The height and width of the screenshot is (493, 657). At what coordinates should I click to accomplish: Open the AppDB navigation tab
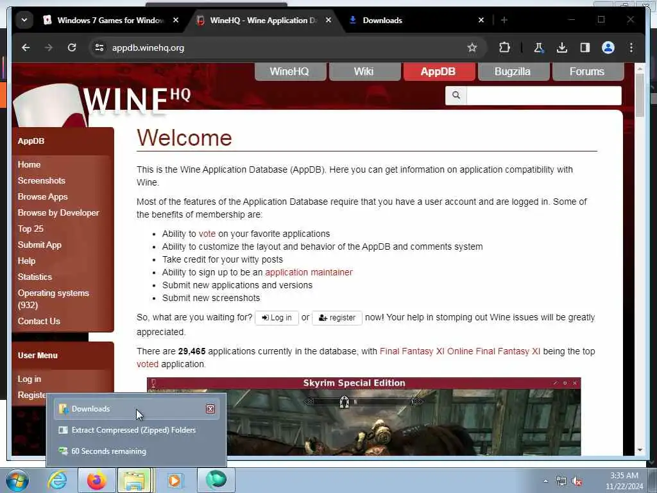[439, 72]
